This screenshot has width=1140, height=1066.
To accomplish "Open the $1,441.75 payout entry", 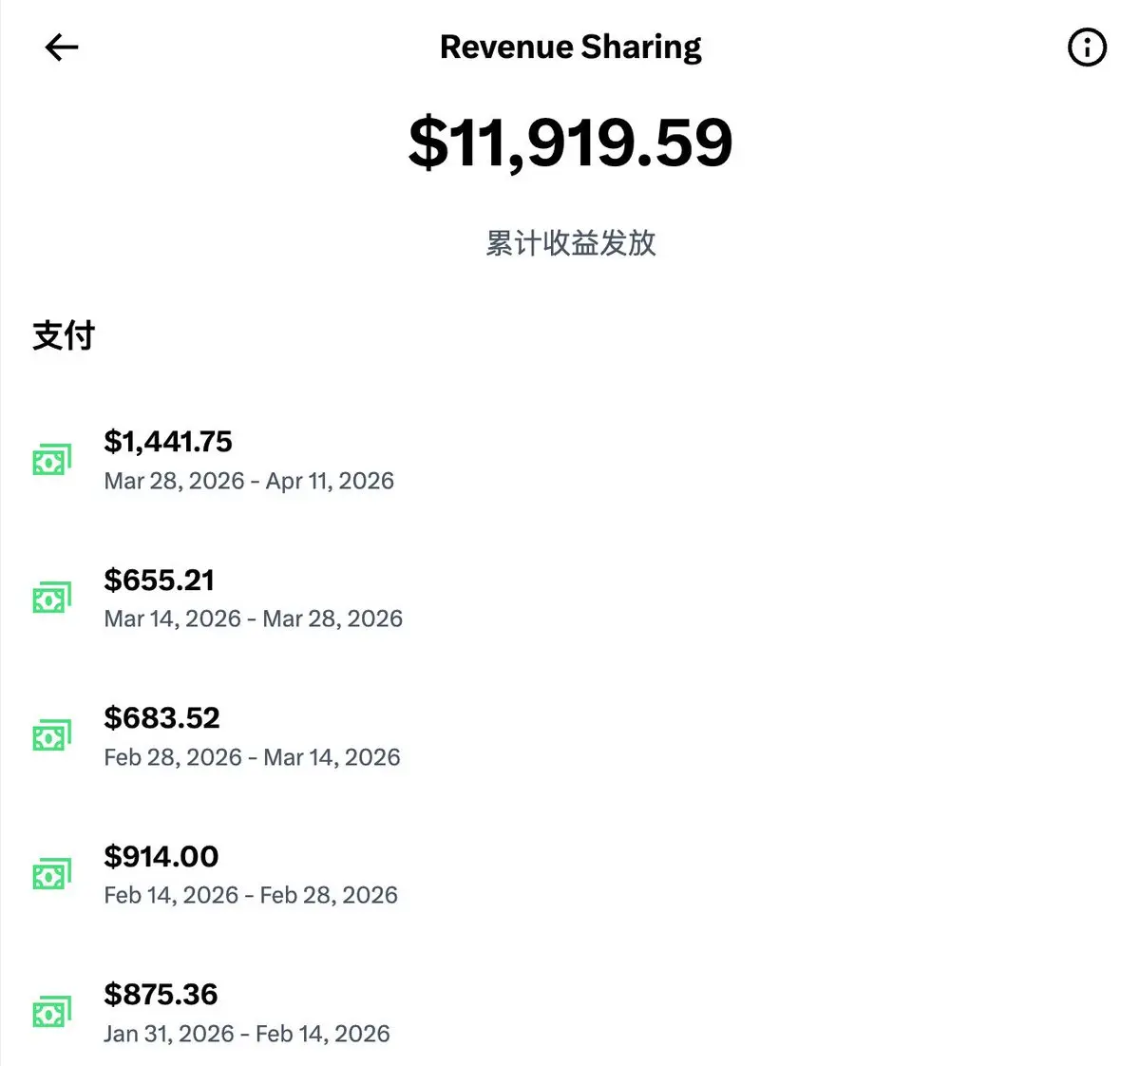I will 168,442.
